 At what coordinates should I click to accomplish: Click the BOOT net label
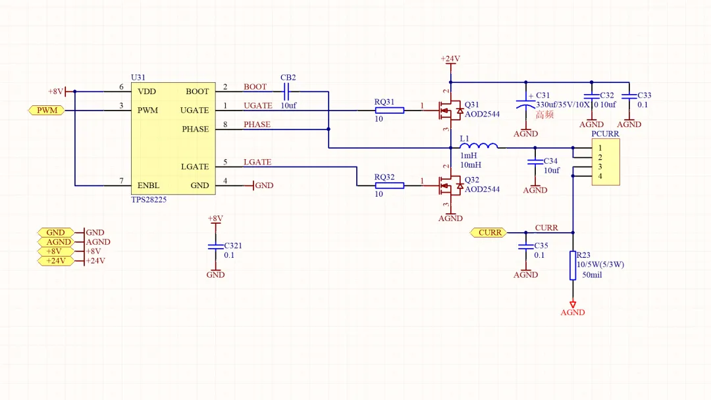click(255, 87)
